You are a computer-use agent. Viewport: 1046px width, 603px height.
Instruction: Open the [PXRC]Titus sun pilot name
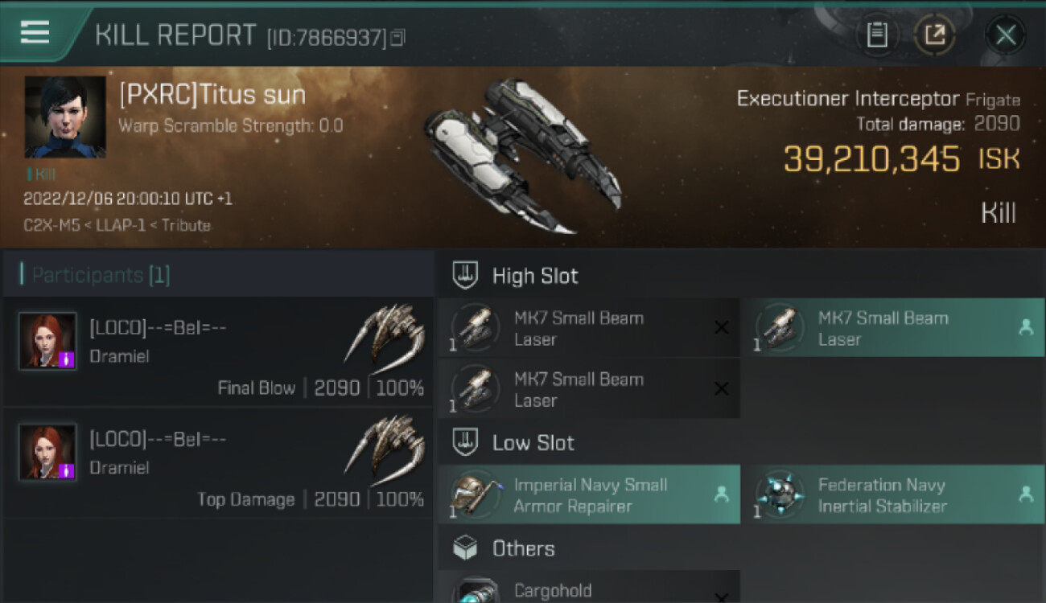[212, 96]
